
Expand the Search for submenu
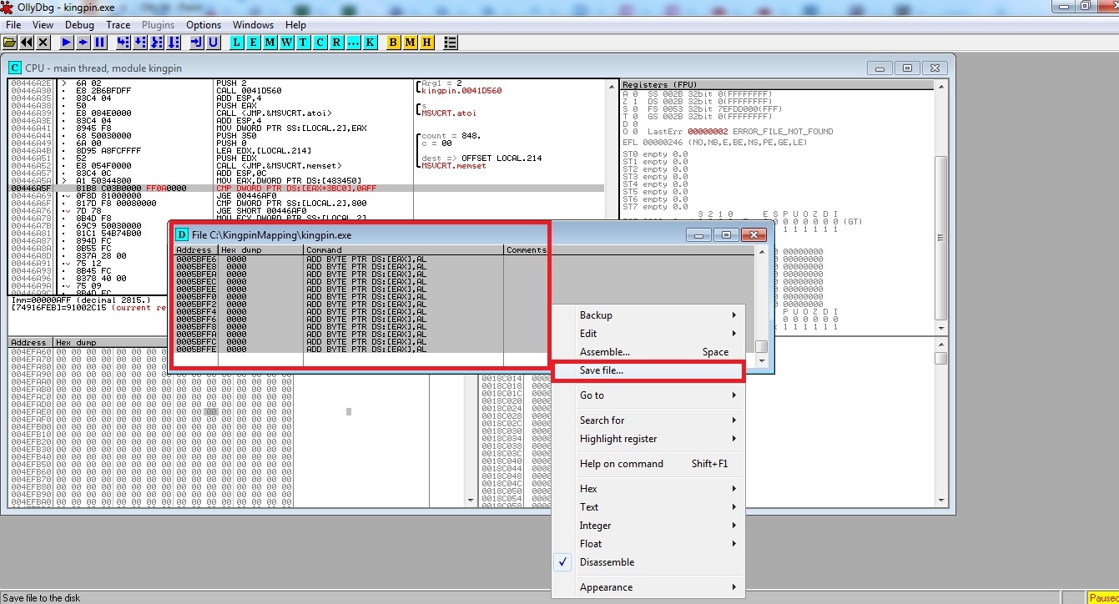coord(648,420)
